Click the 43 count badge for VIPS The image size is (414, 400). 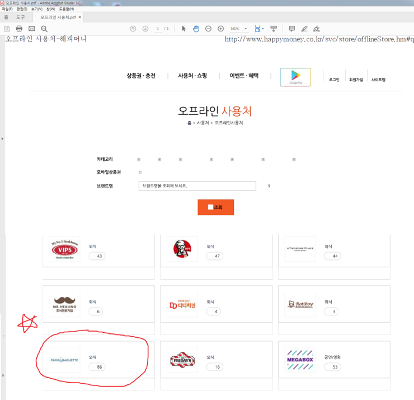[97, 256]
